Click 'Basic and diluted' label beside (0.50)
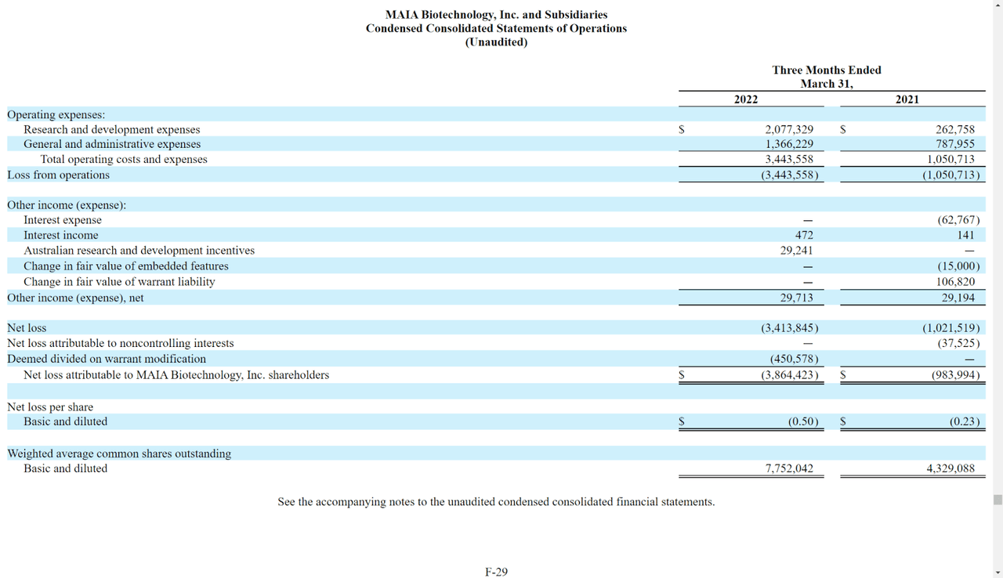 (66, 421)
